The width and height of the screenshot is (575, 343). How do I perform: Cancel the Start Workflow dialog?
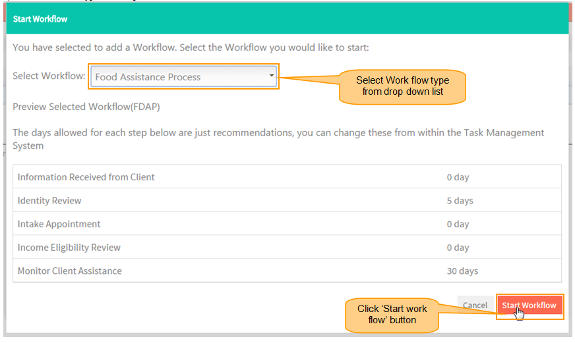point(475,305)
